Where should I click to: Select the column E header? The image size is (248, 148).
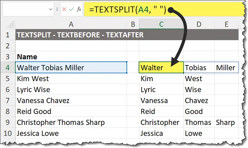[x=226, y=24]
